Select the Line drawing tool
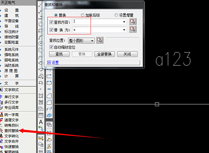This screenshot has height=153, width=209. click(40, 5)
